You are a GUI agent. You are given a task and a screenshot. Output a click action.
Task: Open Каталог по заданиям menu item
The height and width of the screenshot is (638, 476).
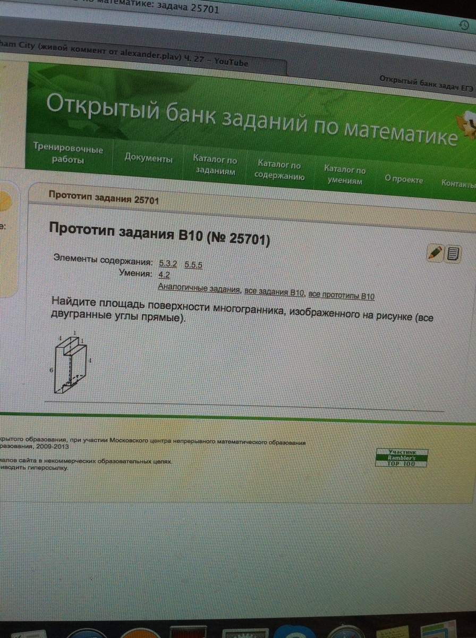coord(215,165)
